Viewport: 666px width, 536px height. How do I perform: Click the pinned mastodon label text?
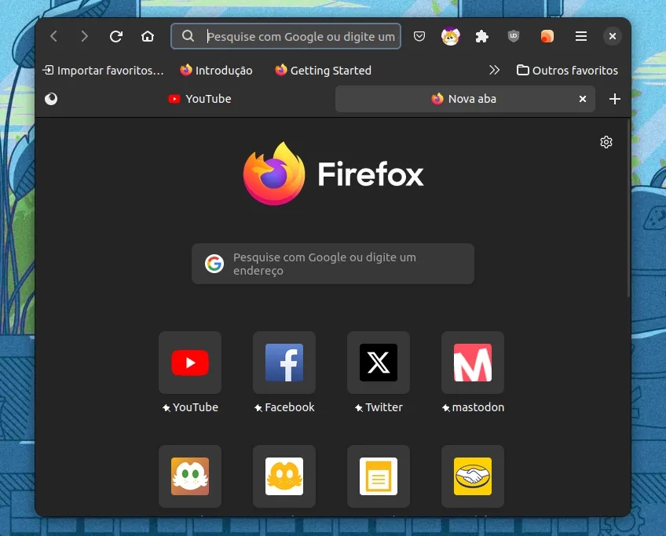coord(478,407)
